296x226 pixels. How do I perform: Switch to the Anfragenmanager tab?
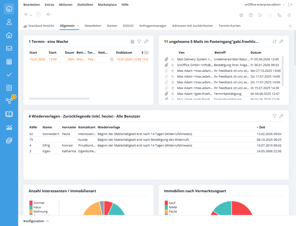(x=153, y=26)
